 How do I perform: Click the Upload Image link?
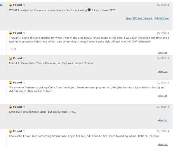coord(161,18)
